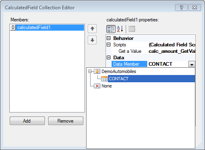Collapse the Data category

click(109, 58)
